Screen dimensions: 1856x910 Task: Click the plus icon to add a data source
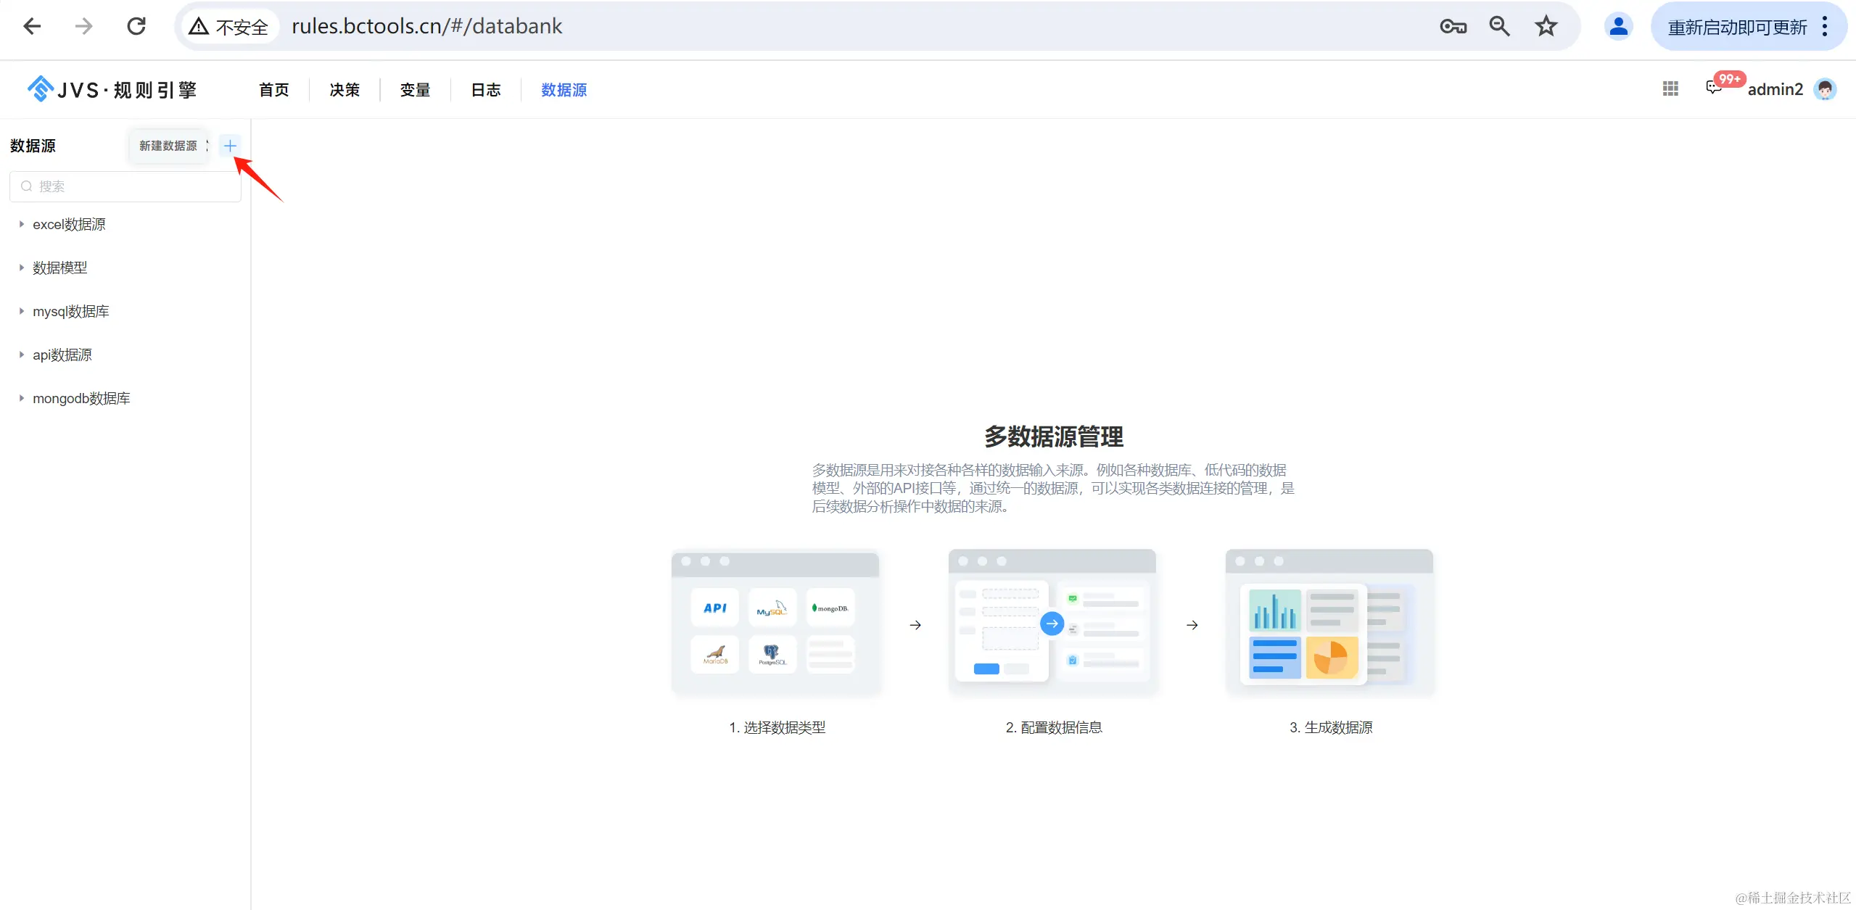tap(230, 146)
